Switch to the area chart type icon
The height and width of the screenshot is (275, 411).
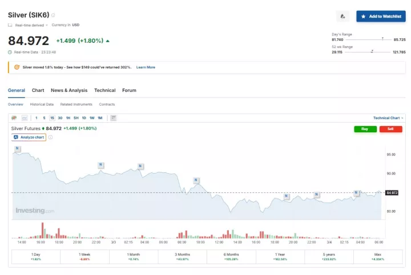(25, 118)
